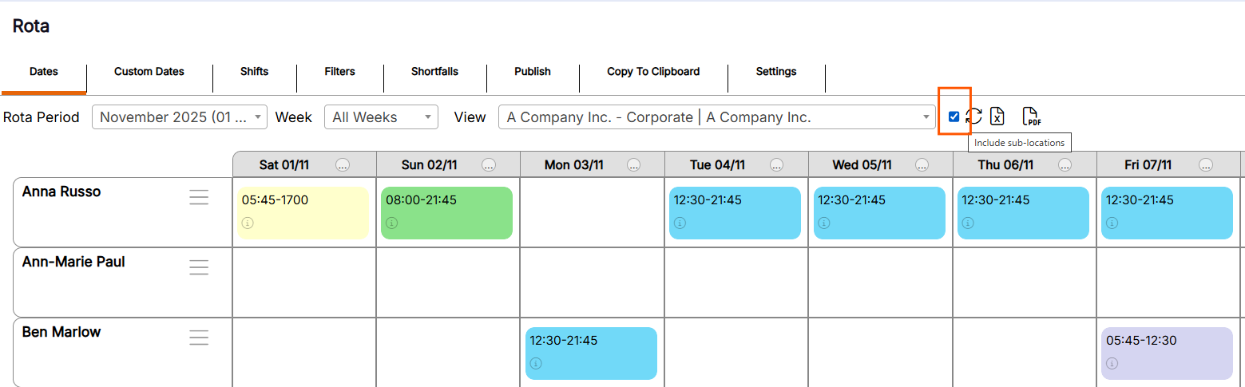1245x387 pixels.
Task: Open the Mon 03/11 column options button
Action: 633,165
